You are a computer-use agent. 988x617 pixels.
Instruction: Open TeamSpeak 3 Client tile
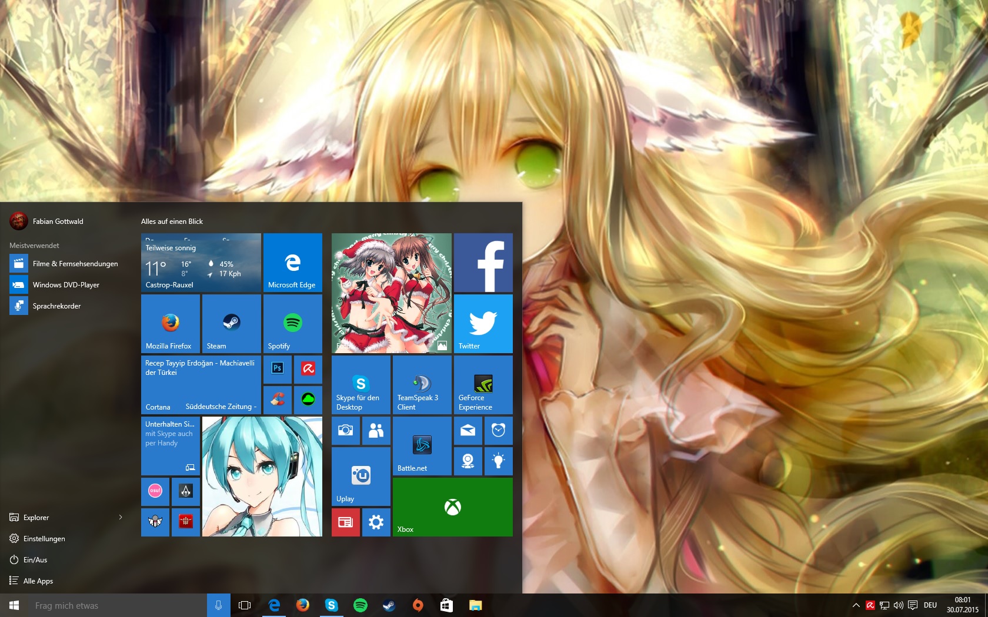point(422,385)
